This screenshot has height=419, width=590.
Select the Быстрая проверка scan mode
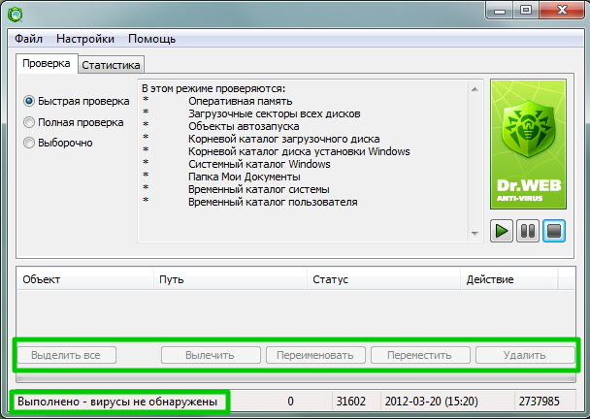click(30, 101)
